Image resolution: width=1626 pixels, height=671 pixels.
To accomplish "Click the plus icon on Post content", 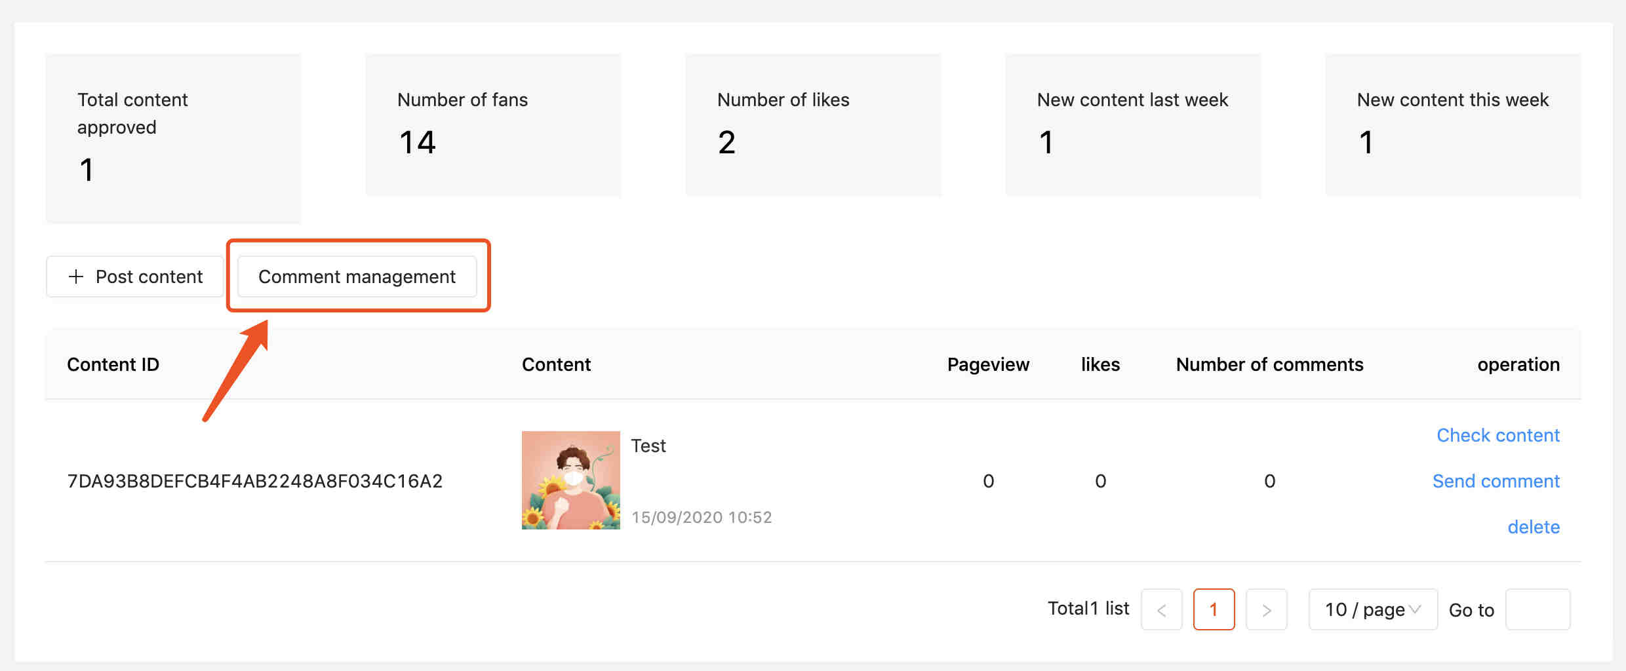I will pyautogui.click(x=76, y=277).
